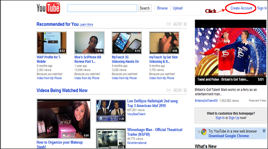
Task: Click Edit in Recommended for You section
Action: pyautogui.click(x=169, y=24)
